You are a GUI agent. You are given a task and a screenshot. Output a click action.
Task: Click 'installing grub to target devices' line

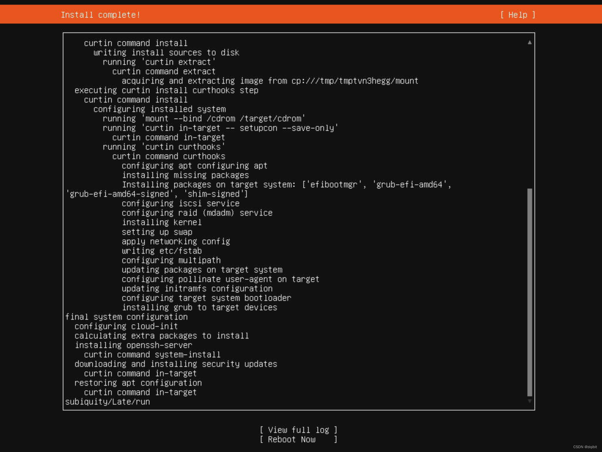point(200,307)
